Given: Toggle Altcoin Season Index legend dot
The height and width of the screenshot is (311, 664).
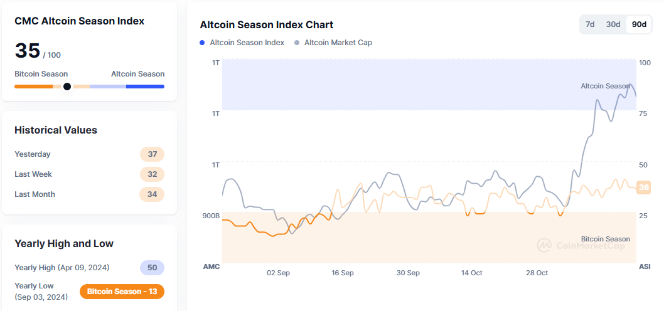Looking at the screenshot, I should [202, 43].
